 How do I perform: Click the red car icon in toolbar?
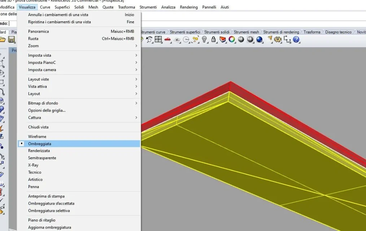167,39
